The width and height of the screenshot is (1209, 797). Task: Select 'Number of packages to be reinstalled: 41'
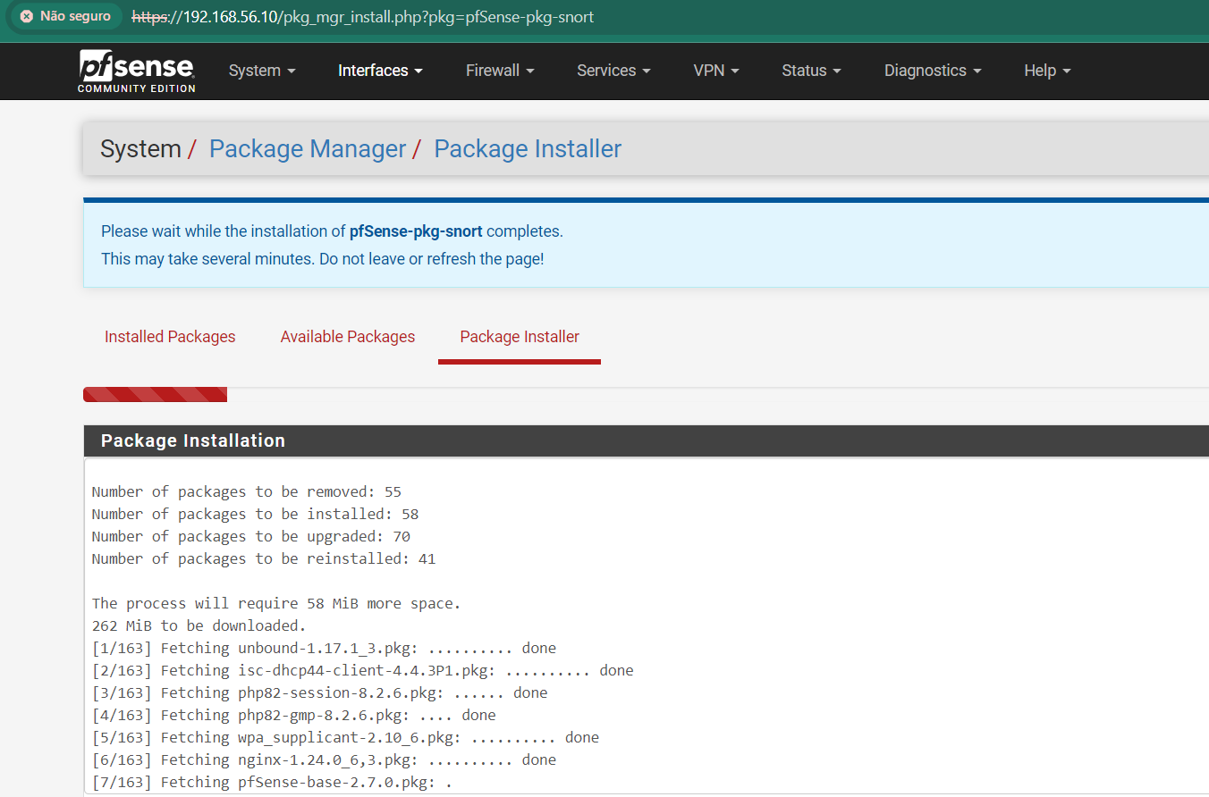point(264,559)
